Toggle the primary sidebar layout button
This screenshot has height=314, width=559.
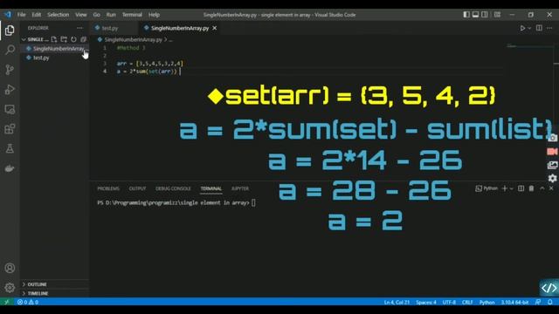pos(466,15)
